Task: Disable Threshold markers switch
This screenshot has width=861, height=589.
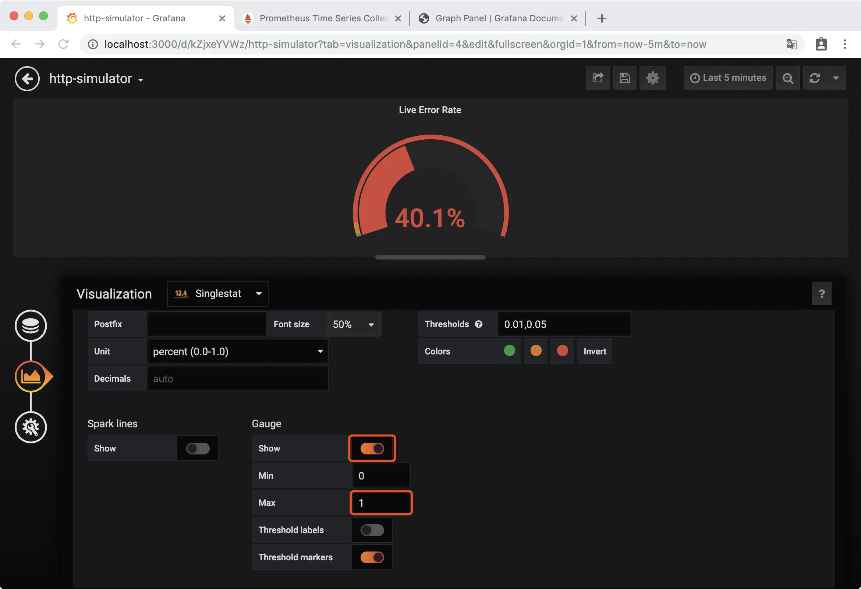Action: point(372,557)
